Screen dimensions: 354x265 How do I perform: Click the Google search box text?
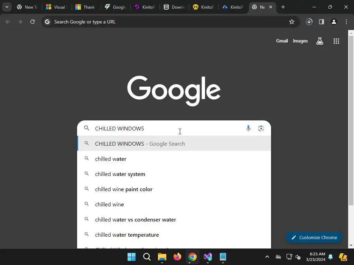119,128
